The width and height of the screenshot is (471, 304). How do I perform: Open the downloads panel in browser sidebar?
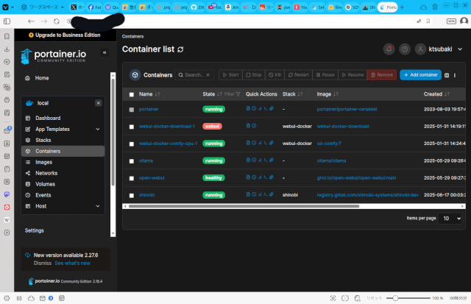(7, 49)
